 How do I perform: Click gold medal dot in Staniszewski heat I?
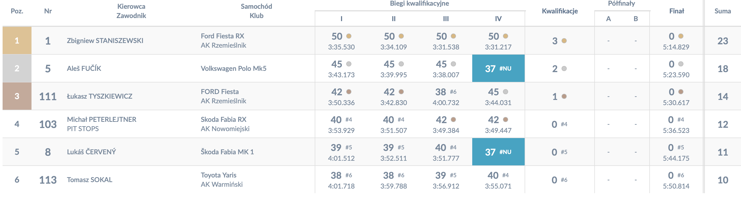tap(349, 36)
